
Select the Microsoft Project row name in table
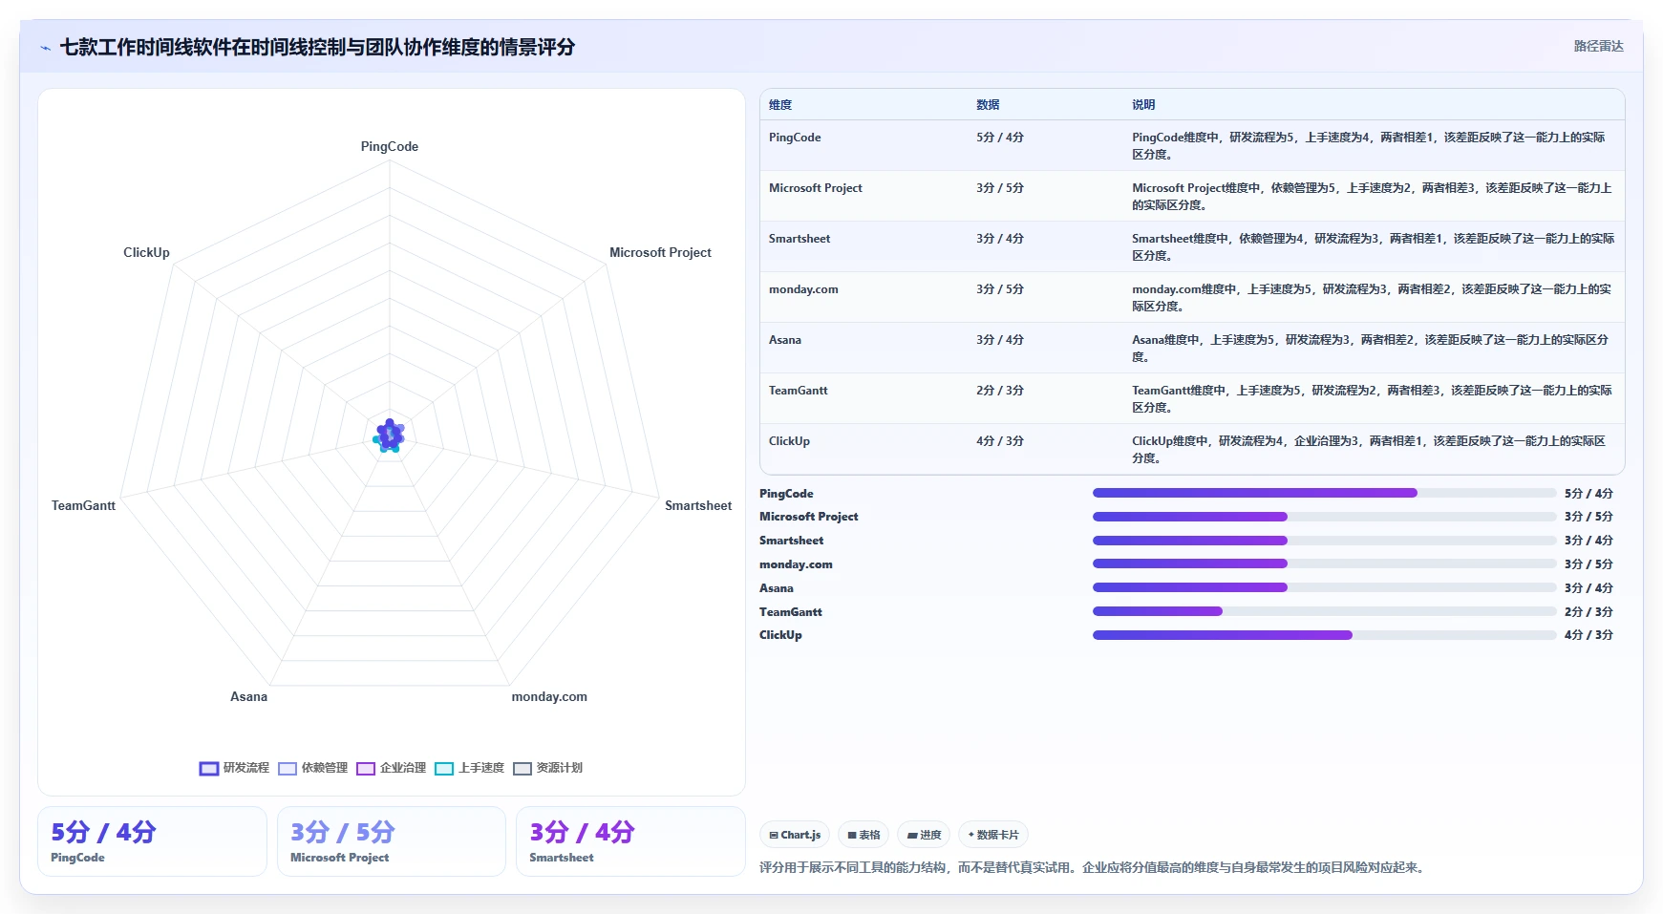pyautogui.click(x=816, y=188)
